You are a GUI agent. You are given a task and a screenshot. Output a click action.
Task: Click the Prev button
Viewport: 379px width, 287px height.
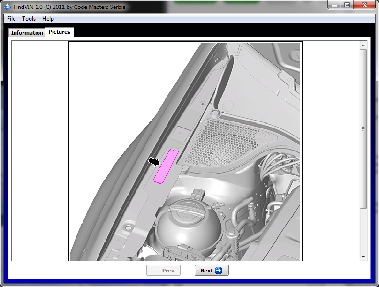tap(163, 270)
